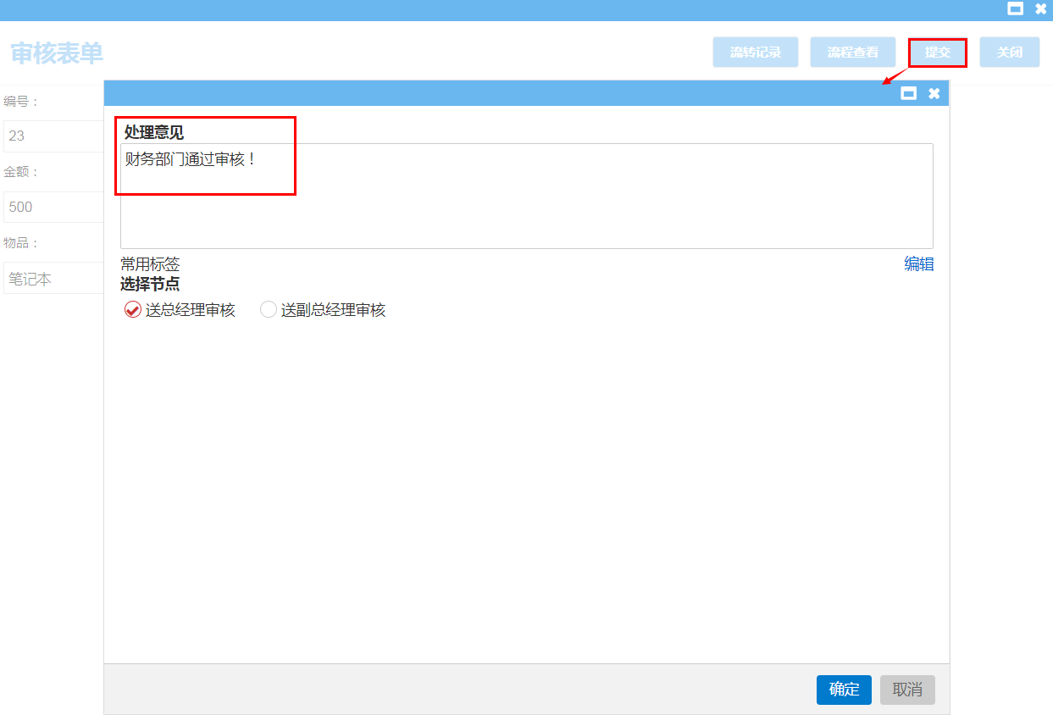
Task: Maximize the outer 审核表单 window
Action: coord(1015,9)
